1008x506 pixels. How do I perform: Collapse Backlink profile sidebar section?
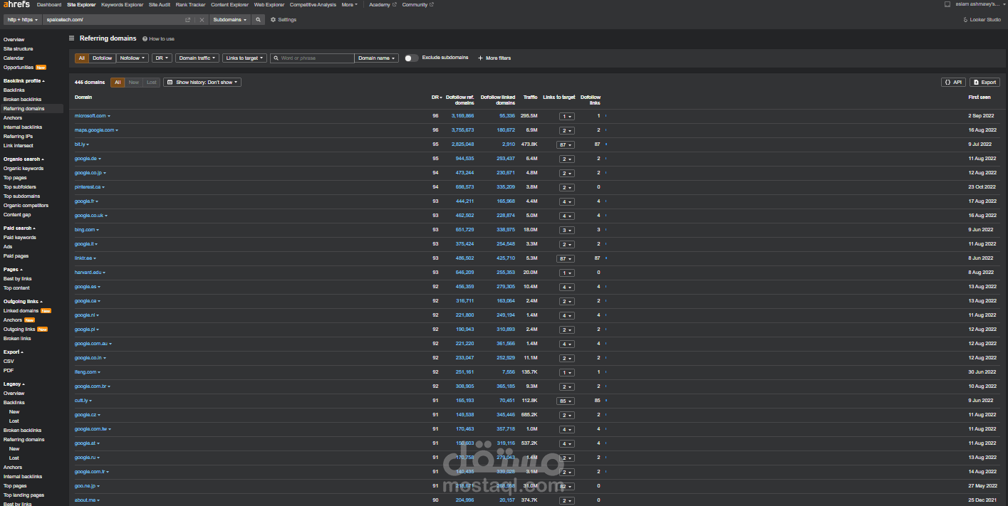pyautogui.click(x=24, y=81)
